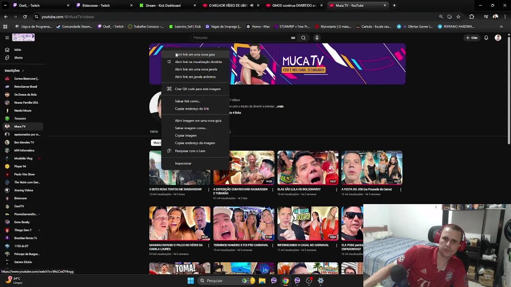Open video options for RICHARD RASMUSSEN video
The height and width of the screenshot is (287, 511).
[x=273, y=190]
